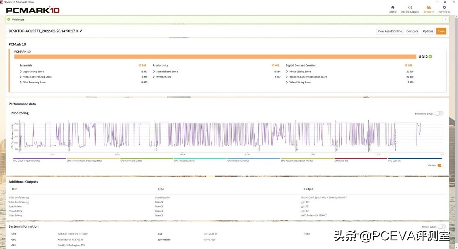The width and height of the screenshot is (458, 249).
Task: Open the Options gear in top navigation
Action: pos(444,7)
